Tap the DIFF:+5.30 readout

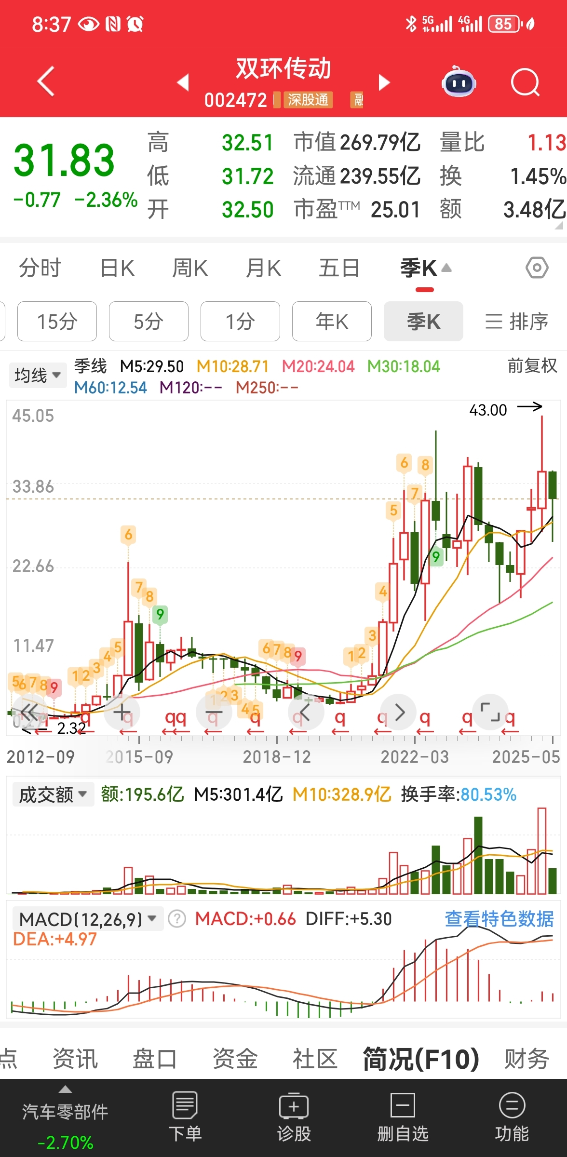coord(349,919)
